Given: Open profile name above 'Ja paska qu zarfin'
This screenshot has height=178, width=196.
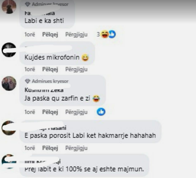Looking at the screenshot, I should [x=44, y=90].
